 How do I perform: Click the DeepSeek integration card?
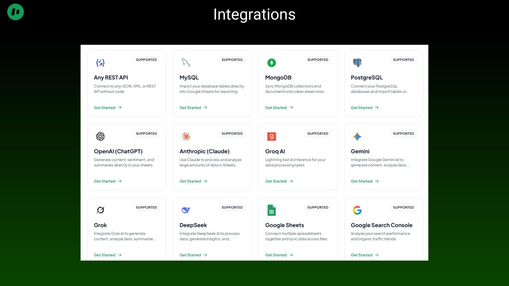point(212,229)
